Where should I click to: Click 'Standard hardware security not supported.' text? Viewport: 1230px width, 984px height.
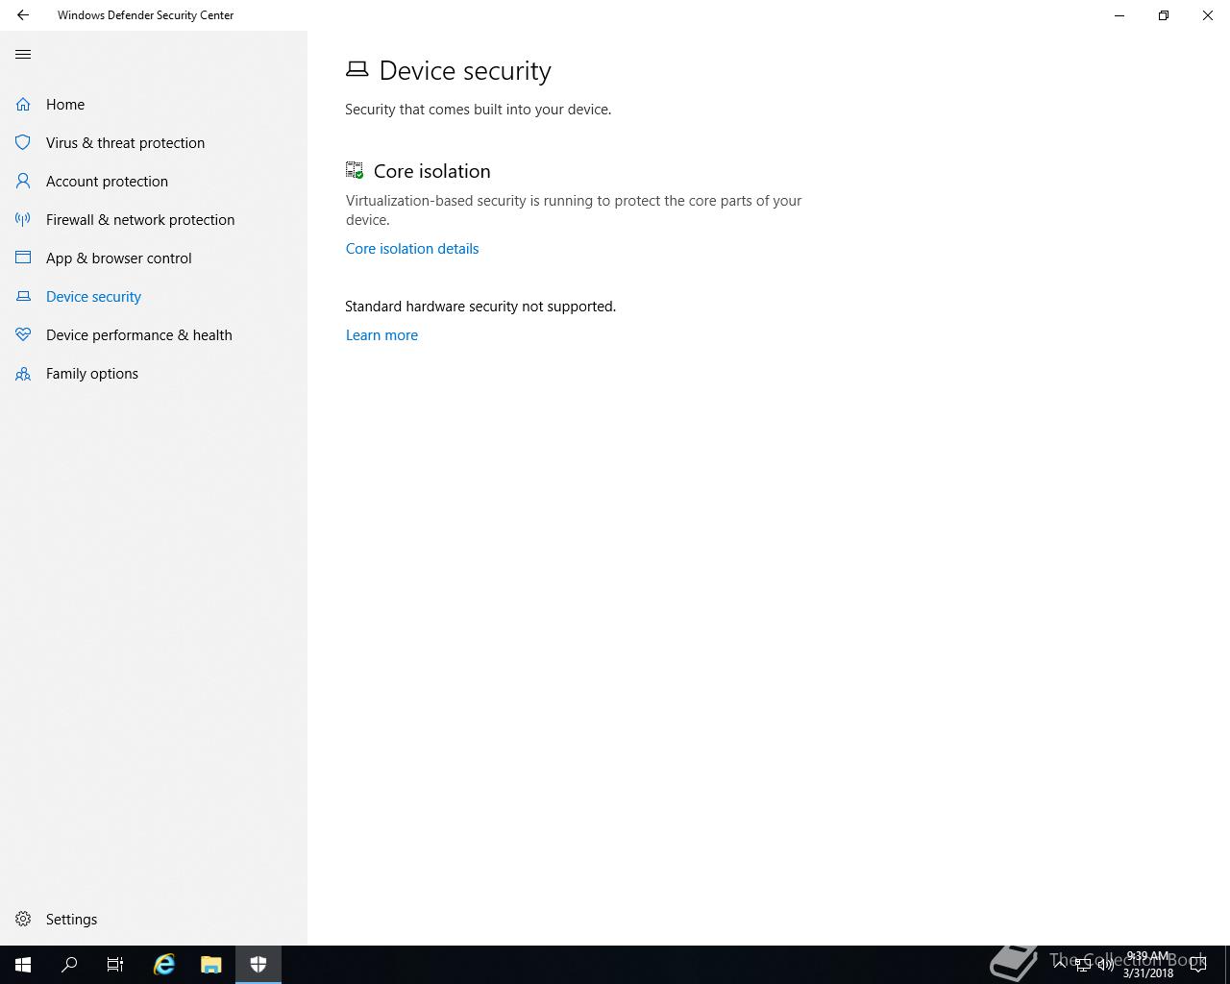[480, 306]
